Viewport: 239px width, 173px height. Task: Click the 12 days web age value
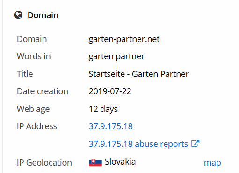[x=103, y=109]
